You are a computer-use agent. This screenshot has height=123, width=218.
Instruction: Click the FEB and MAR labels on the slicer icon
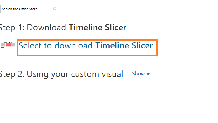pyautogui.click(x=8, y=43)
